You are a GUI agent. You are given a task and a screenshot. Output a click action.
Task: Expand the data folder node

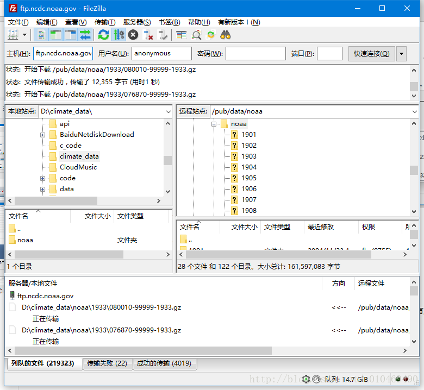[43, 189]
